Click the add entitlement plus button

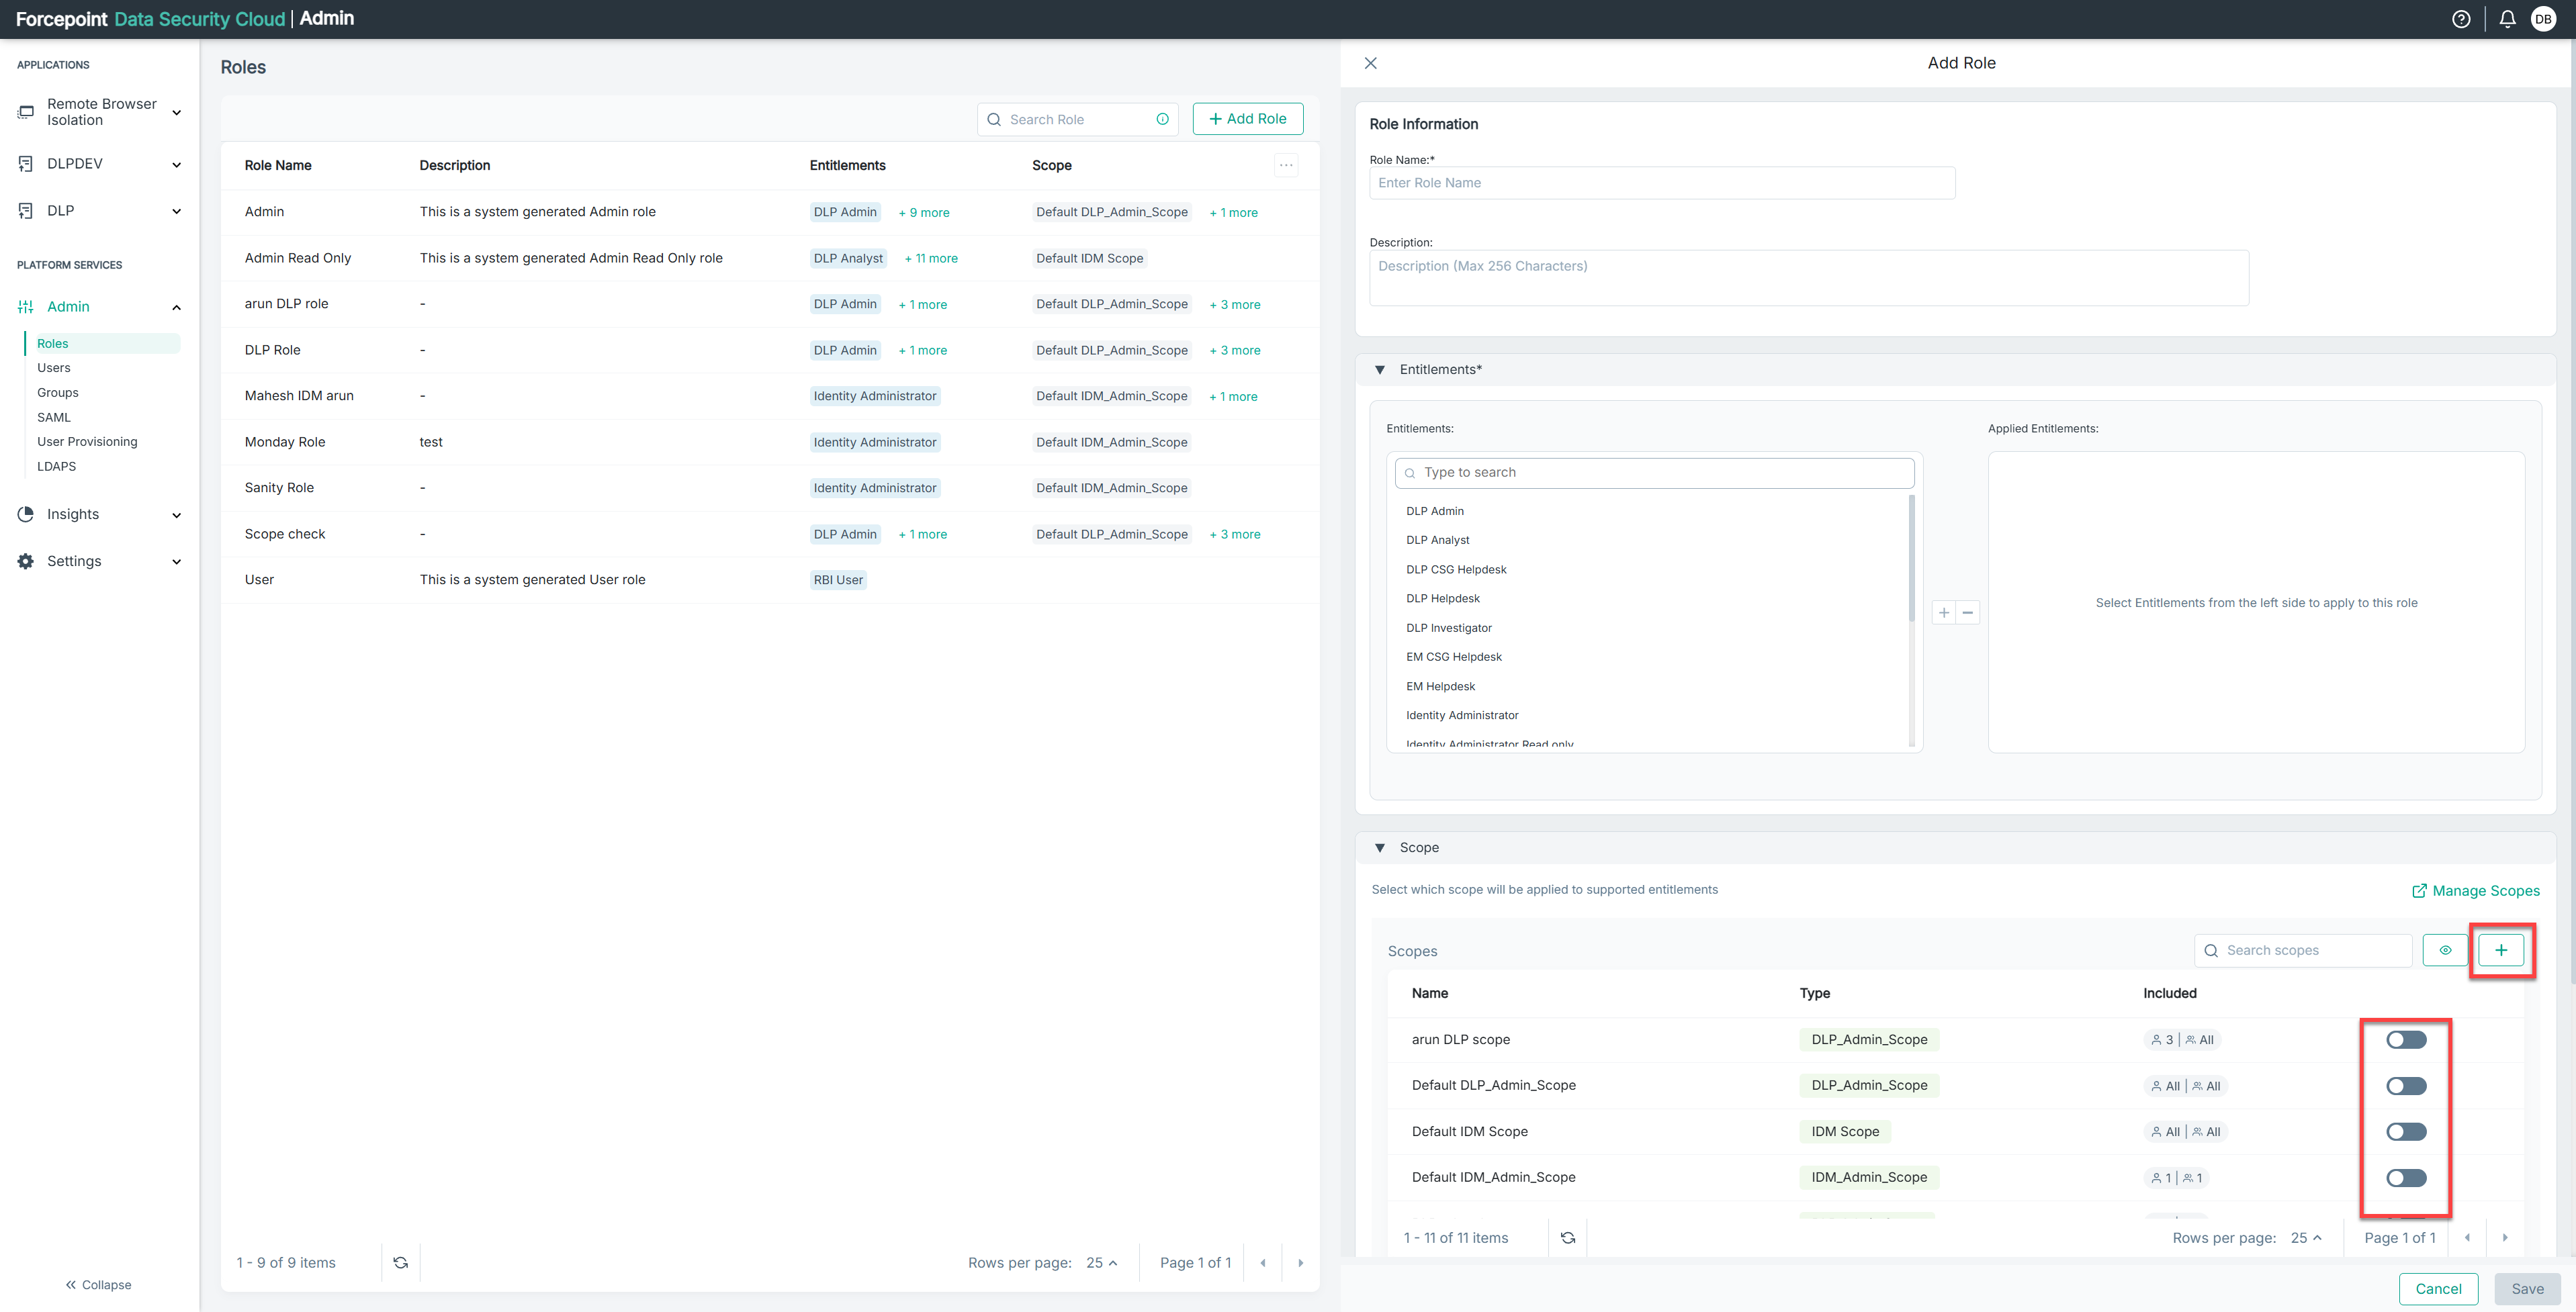1943,612
